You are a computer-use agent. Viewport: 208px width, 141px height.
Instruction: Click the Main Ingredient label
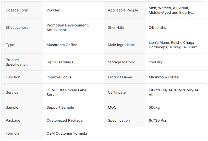pyautogui.click(x=121, y=45)
